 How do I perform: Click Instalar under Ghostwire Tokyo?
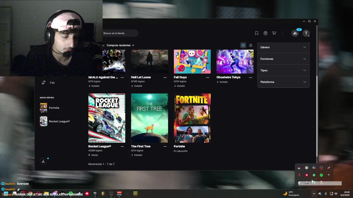[222, 82]
